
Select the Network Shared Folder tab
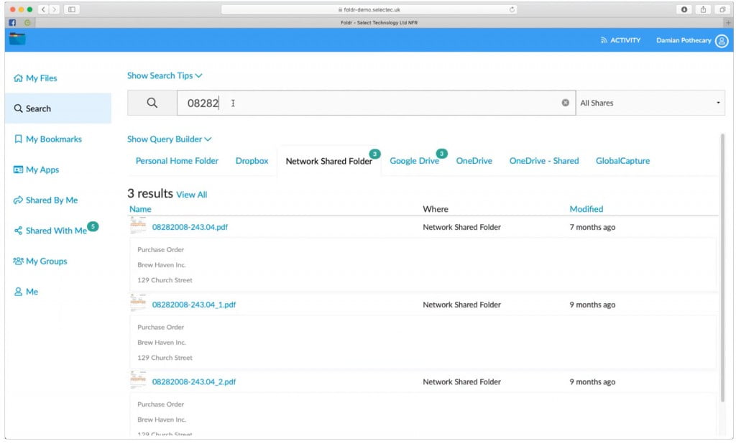(x=329, y=161)
